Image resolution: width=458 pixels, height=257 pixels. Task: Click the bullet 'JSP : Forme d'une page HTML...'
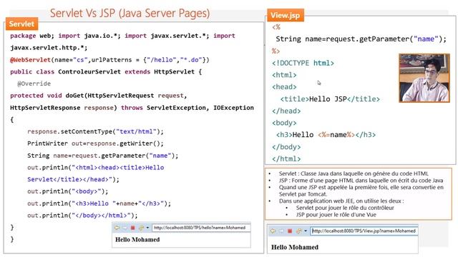[x=361, y=181]
